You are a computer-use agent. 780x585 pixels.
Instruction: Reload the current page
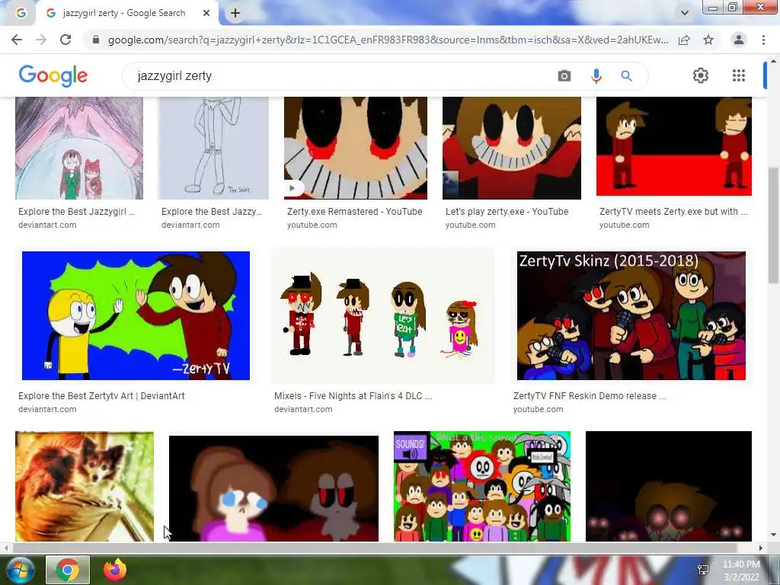(x=66, y=40)
